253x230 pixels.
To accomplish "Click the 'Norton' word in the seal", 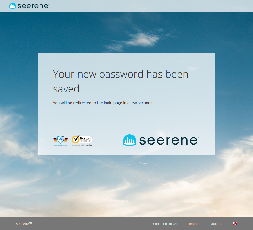I will point(85,138).
